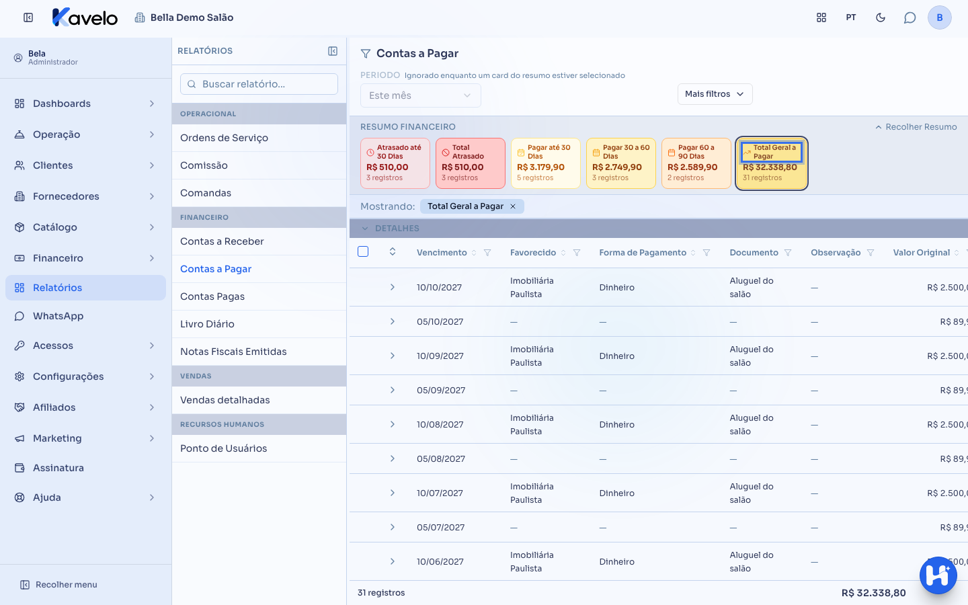Open the floating help chat bubble
Image resolution: width=968 pixels, height=605 pixels.
[938, 575]
